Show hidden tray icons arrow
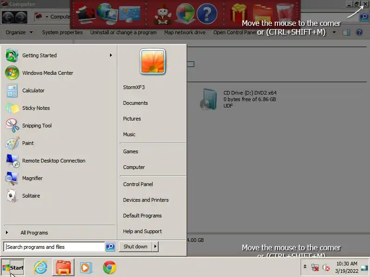The height and width of the screenshot is (277, 370). click(305, 267)
